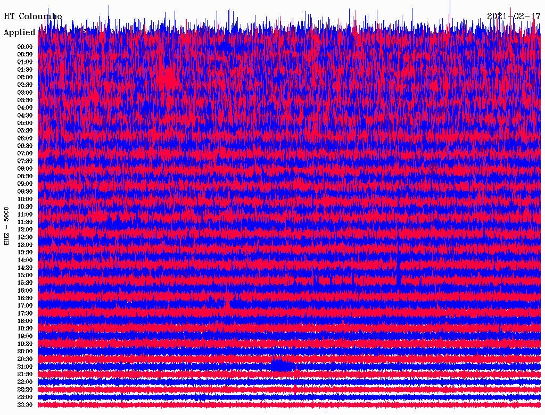Select the 11:00 time label
The image size is (545, 415).
(25, 214)
